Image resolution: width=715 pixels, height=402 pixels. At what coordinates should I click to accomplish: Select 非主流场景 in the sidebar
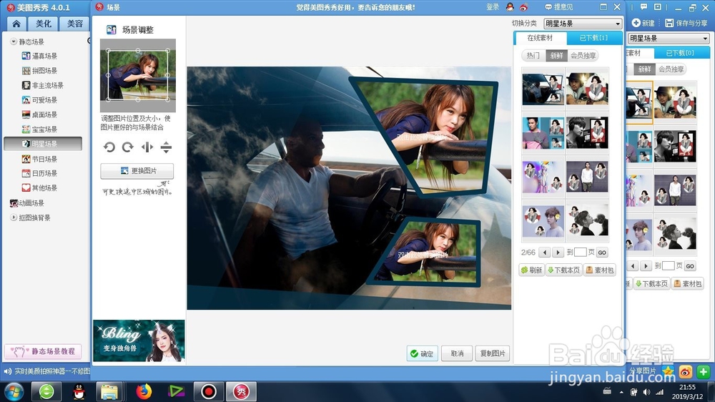tap(43, 85)
